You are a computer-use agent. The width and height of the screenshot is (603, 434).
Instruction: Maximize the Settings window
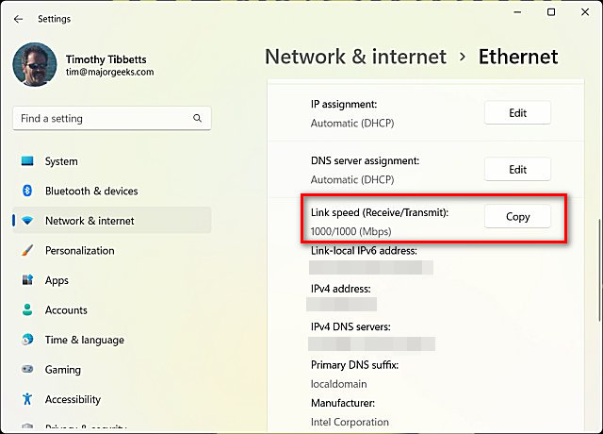551,13
